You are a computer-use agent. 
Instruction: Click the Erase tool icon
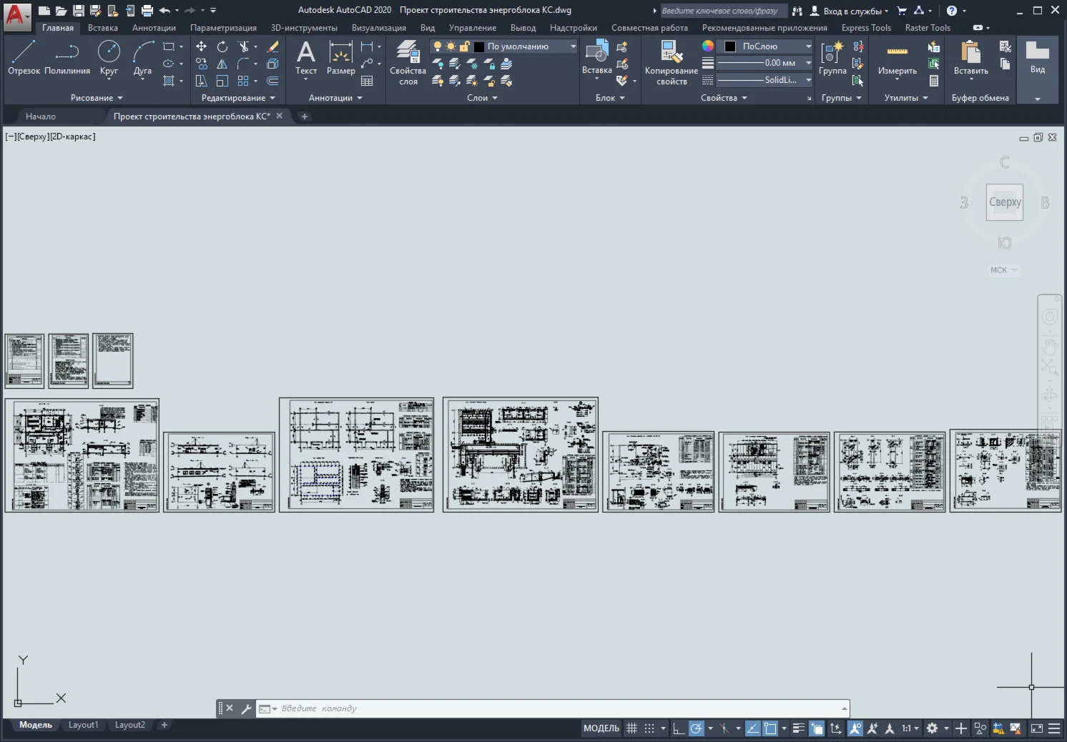(272, 46)
